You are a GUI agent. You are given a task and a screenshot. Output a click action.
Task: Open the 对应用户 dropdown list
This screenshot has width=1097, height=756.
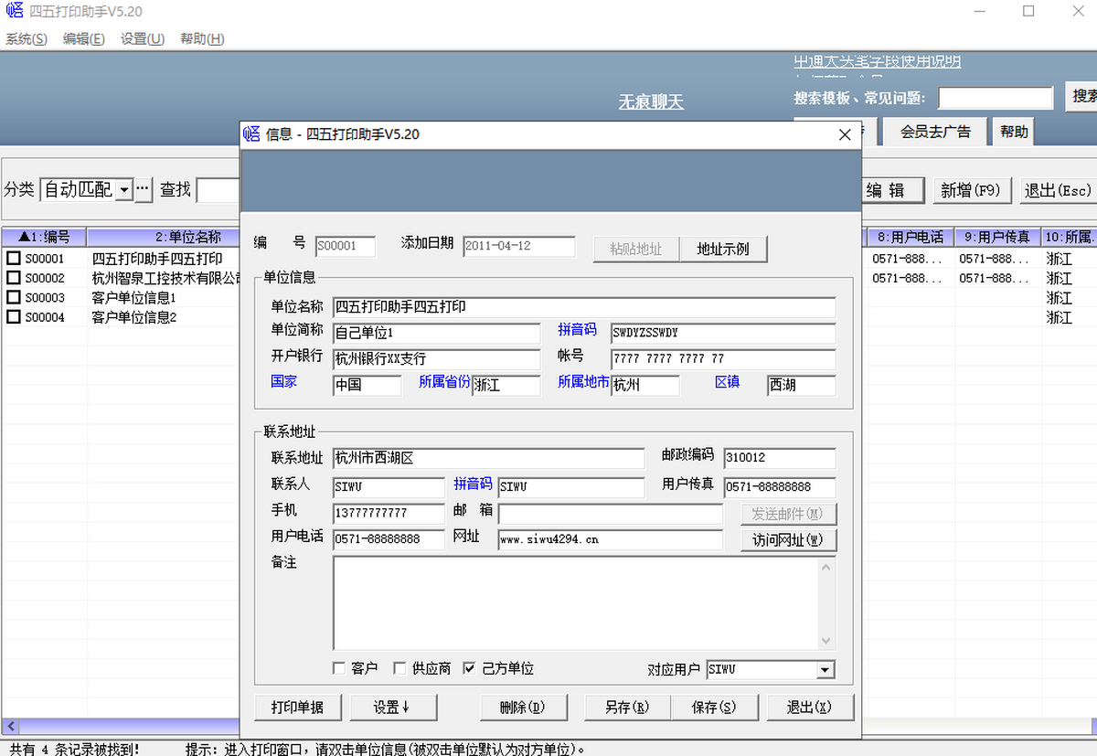[x=825, y=670]
